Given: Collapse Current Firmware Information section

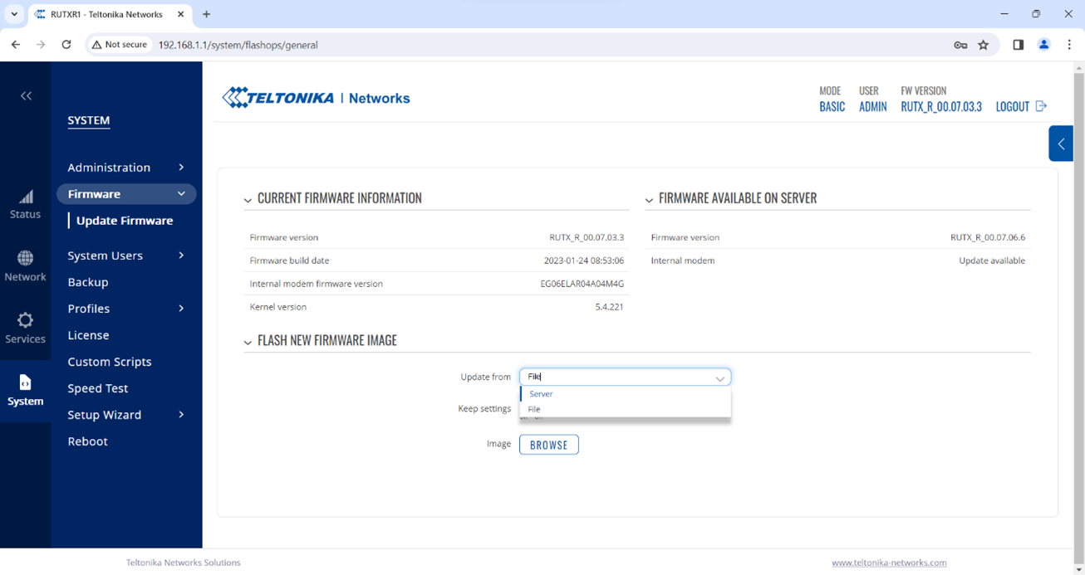Looking at the screenshot, I should click(248, 200).
